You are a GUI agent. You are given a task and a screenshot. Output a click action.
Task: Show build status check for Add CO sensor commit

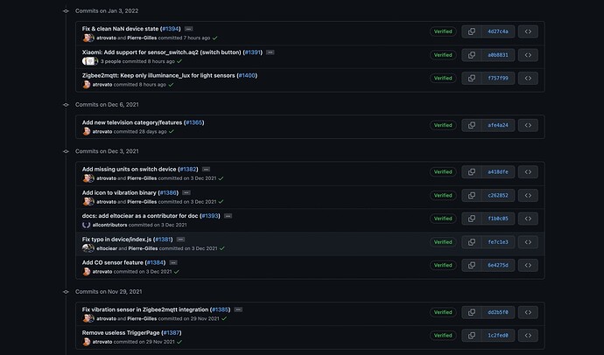(177, 272)
